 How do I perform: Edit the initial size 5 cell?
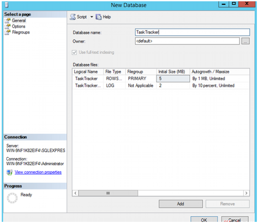pyautogui.click(x=173, y=79)
